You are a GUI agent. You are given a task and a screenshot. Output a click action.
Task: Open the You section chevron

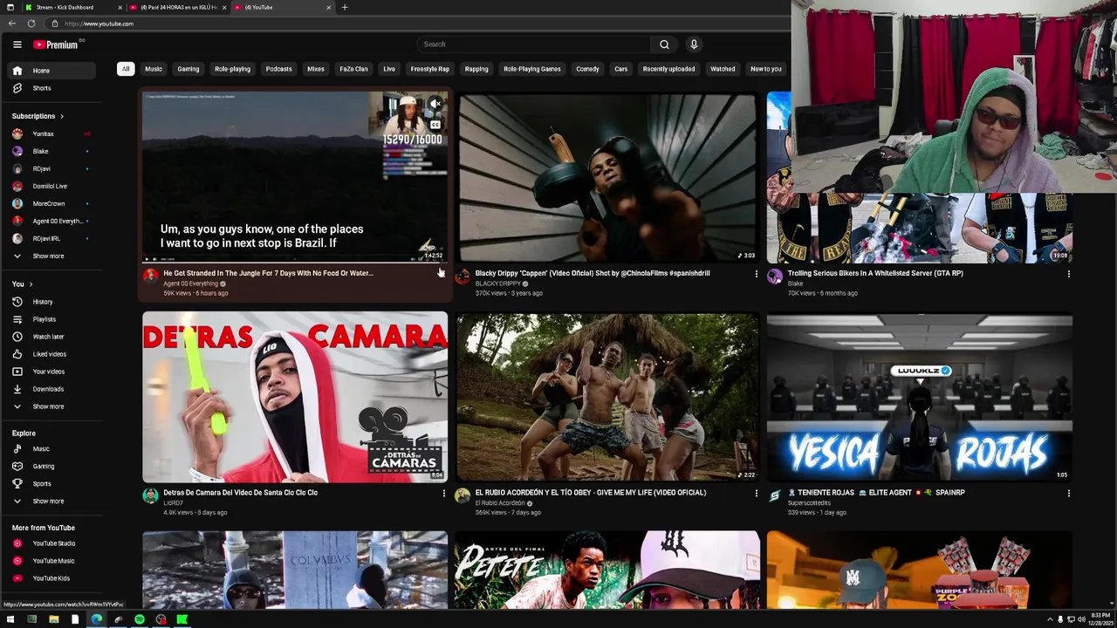(x=31, y=284)
